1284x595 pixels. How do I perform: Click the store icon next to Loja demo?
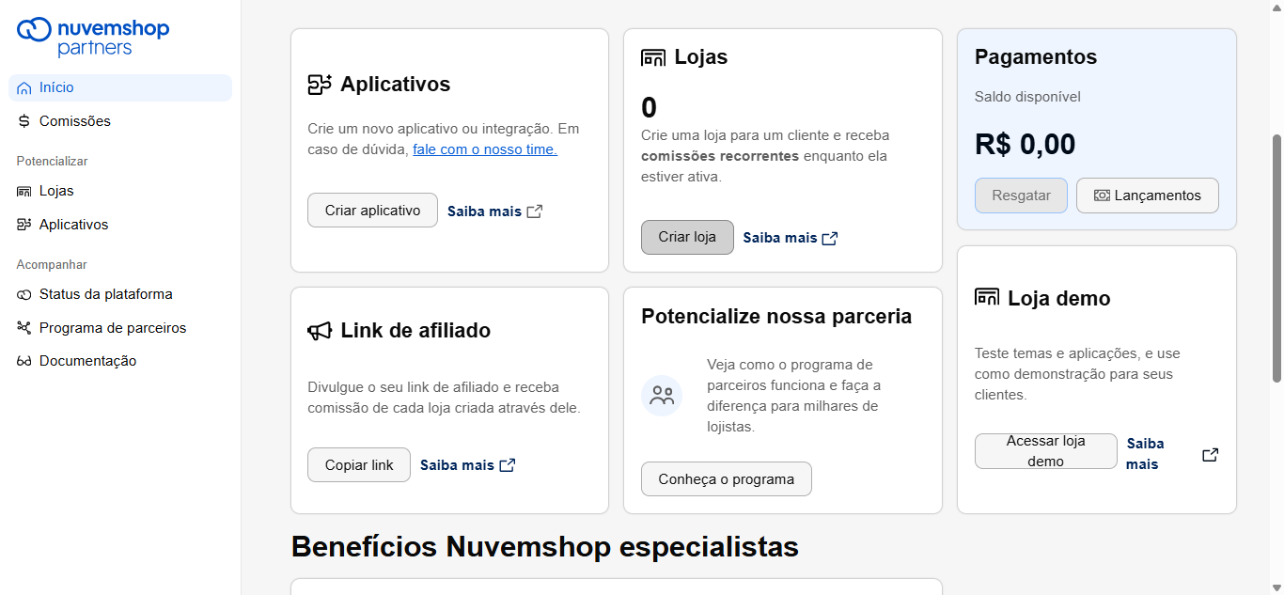click(987, 298)
